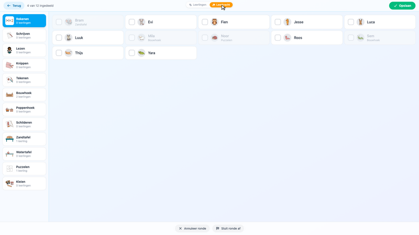This screenshot has height=235, width=419.
Task: Click the '0 leerlingen' count under Watertafel
Action: pyautogui.click(x=23, y=156)
